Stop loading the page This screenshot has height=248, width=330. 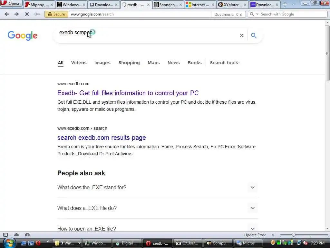27,14
